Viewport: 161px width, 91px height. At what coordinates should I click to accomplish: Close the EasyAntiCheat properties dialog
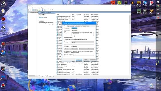tap(95, 23)
